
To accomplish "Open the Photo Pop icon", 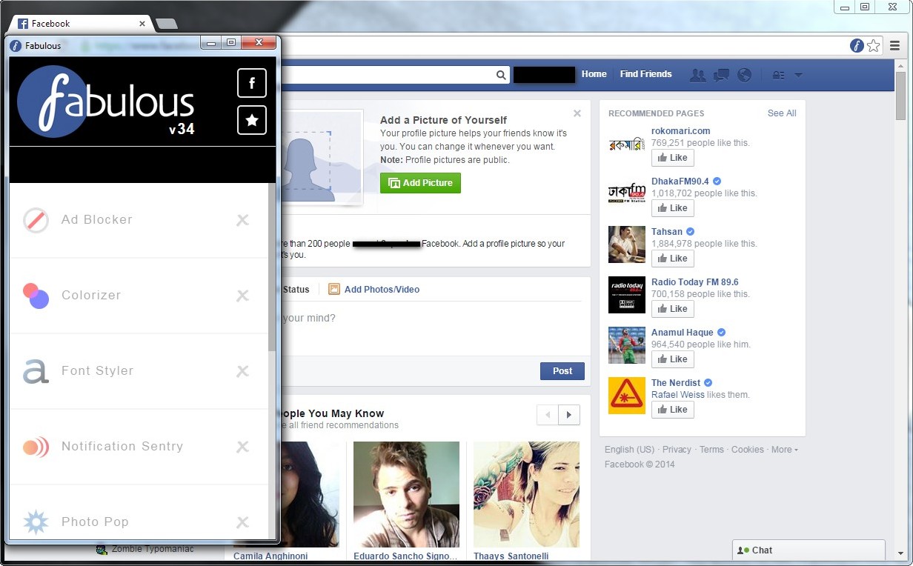I will (36, 522).
